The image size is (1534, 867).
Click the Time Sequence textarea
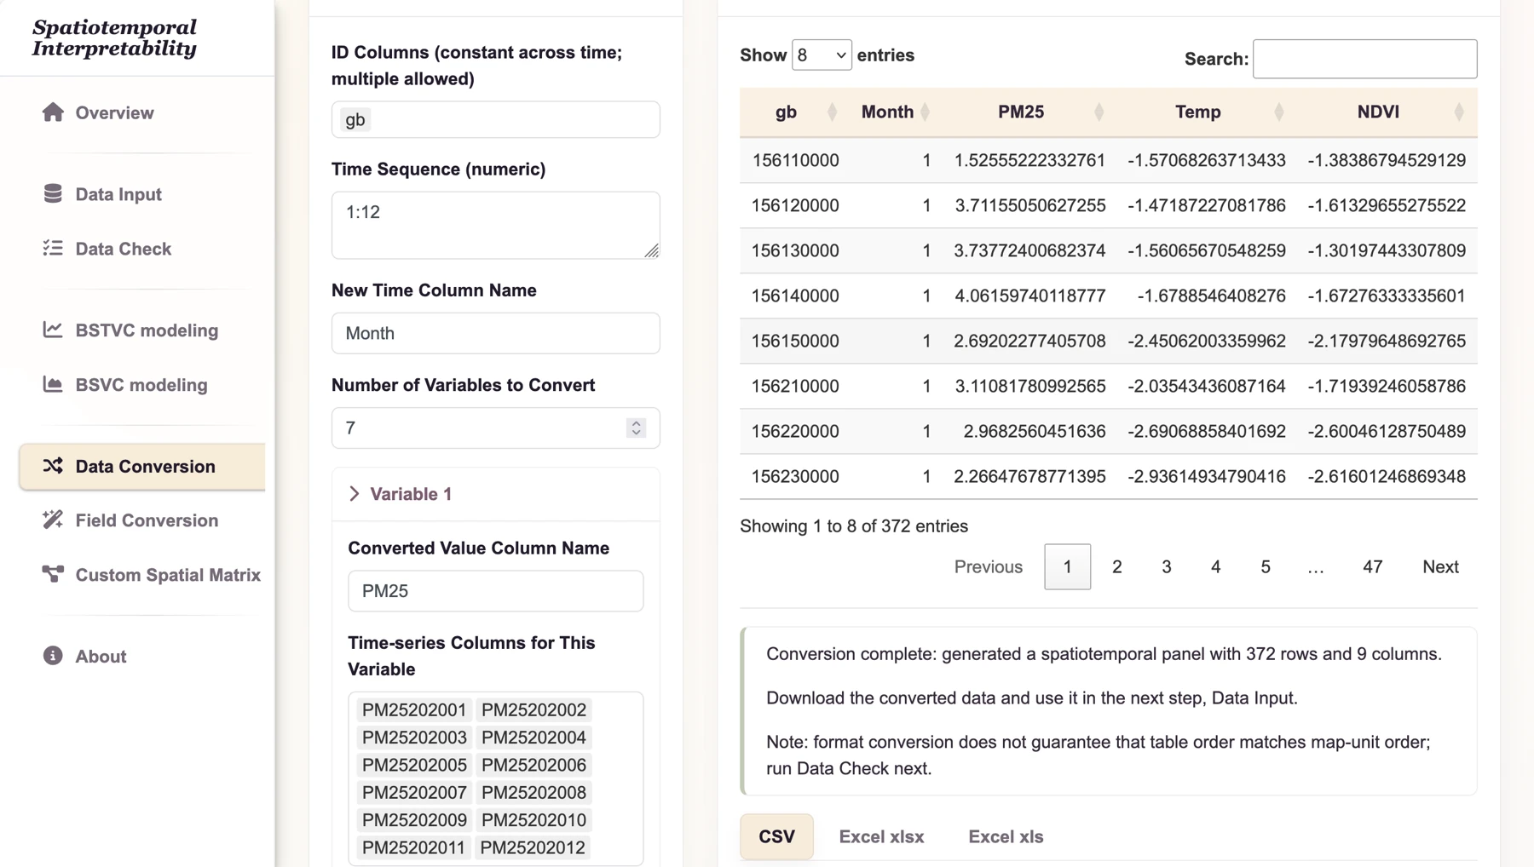click(495, 225)
